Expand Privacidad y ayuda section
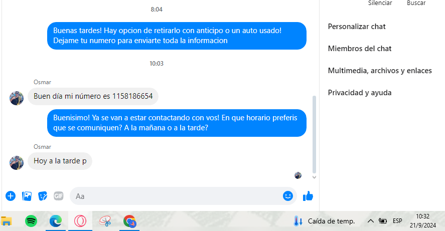 click(x=360, y=93)
